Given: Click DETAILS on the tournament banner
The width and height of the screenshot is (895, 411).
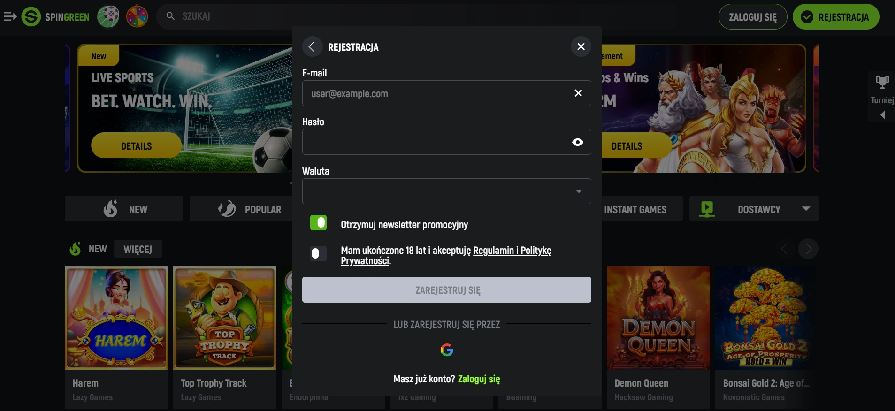Looking at the screenshot, I should click(627, 145).
